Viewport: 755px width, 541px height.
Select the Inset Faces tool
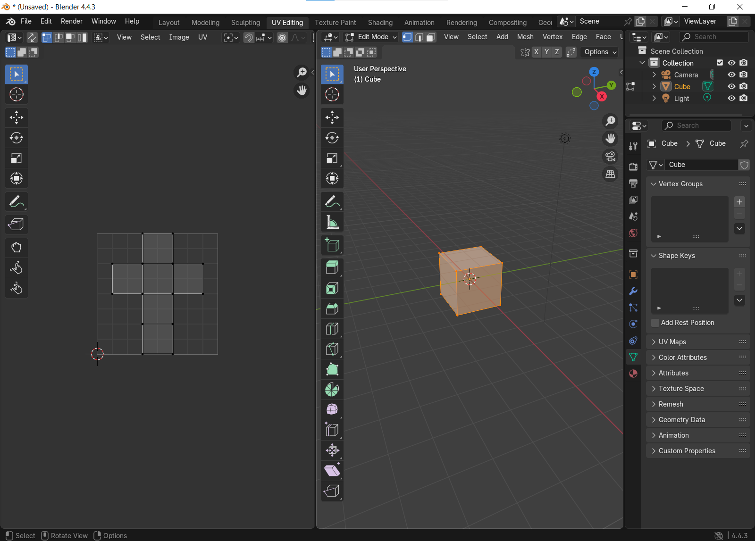click(332, 288)
